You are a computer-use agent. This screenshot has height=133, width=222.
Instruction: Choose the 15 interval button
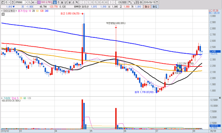click(x=95, y=2)
